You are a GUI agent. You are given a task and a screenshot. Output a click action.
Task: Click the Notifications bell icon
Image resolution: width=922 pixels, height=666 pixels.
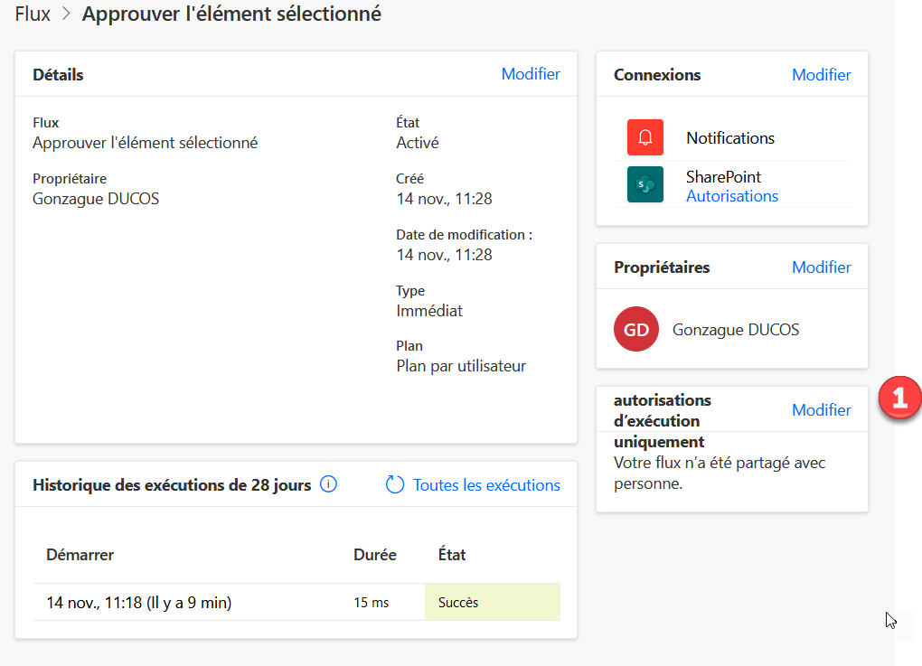(645, 137)
